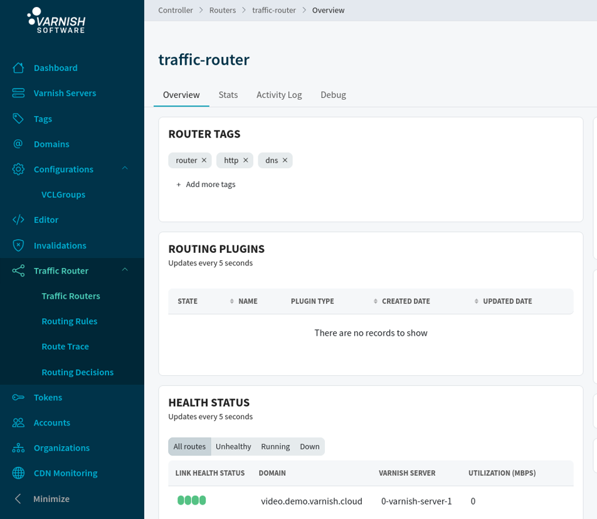597x519 pixels.
Task: Collapse the Traffic Router section chevron
Action: [x=125, y=270]
